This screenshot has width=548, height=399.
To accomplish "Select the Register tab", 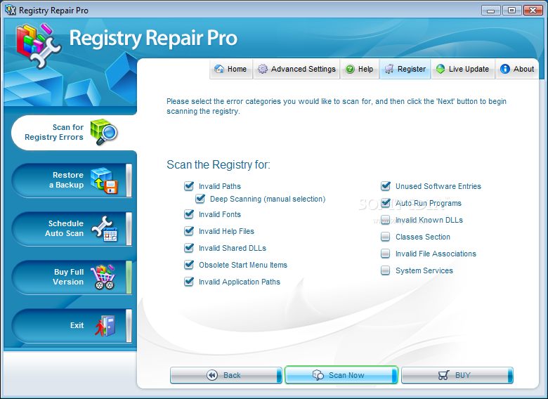I will click(x=405, y=69).
